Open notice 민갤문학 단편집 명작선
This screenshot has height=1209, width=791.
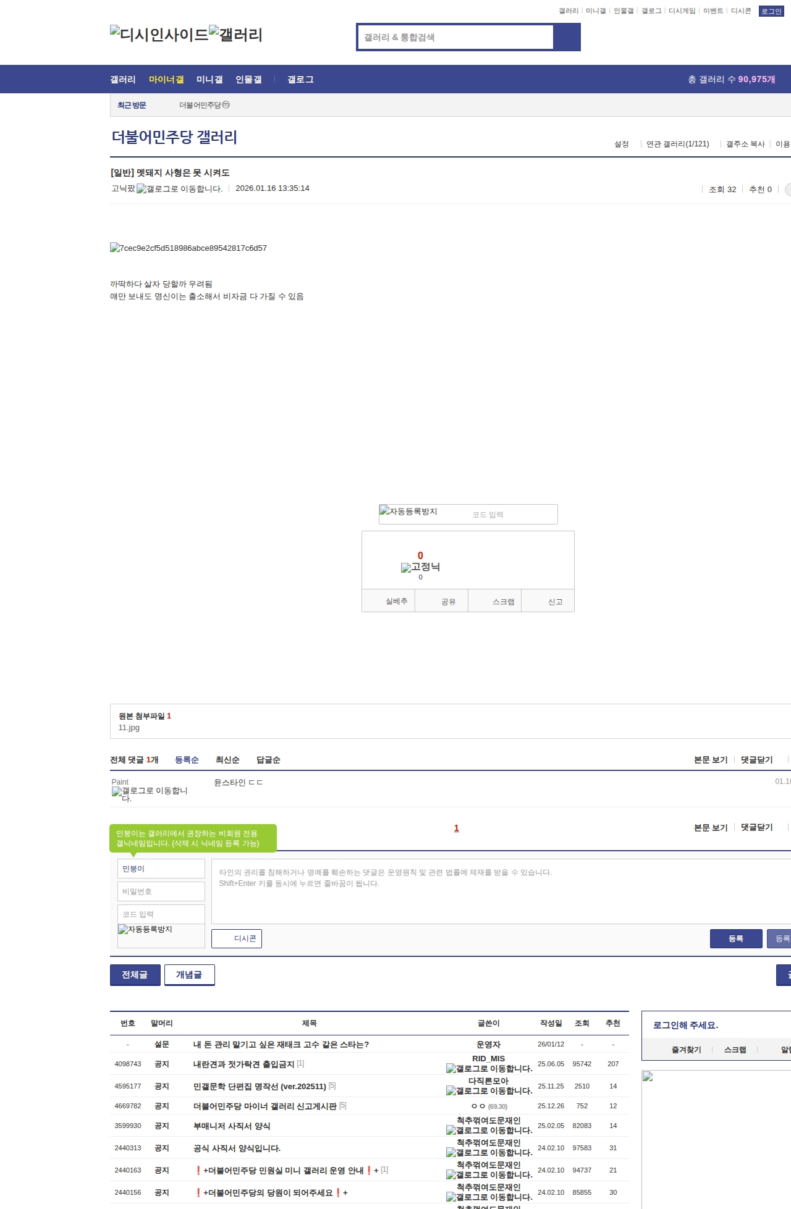click(260, 1087)
